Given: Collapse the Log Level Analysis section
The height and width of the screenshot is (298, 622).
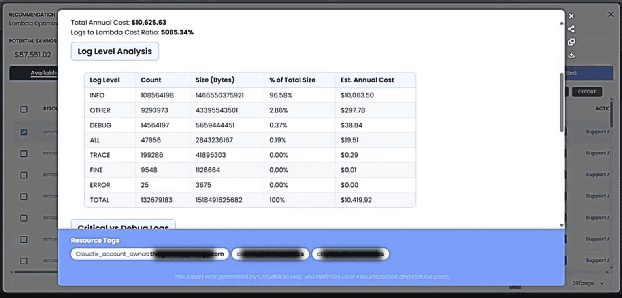Looking at the screenshot, I should [x=115, y=51].
